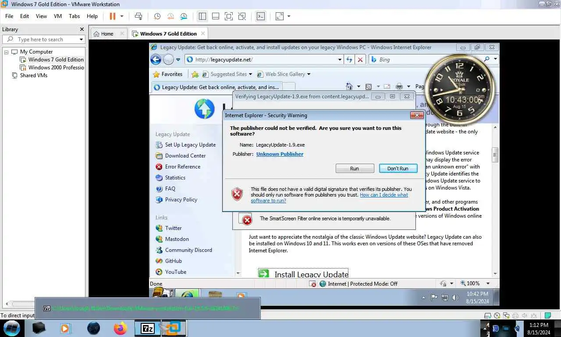
Task: Open the IE recent pages dropdown
Action: (178, 60)
